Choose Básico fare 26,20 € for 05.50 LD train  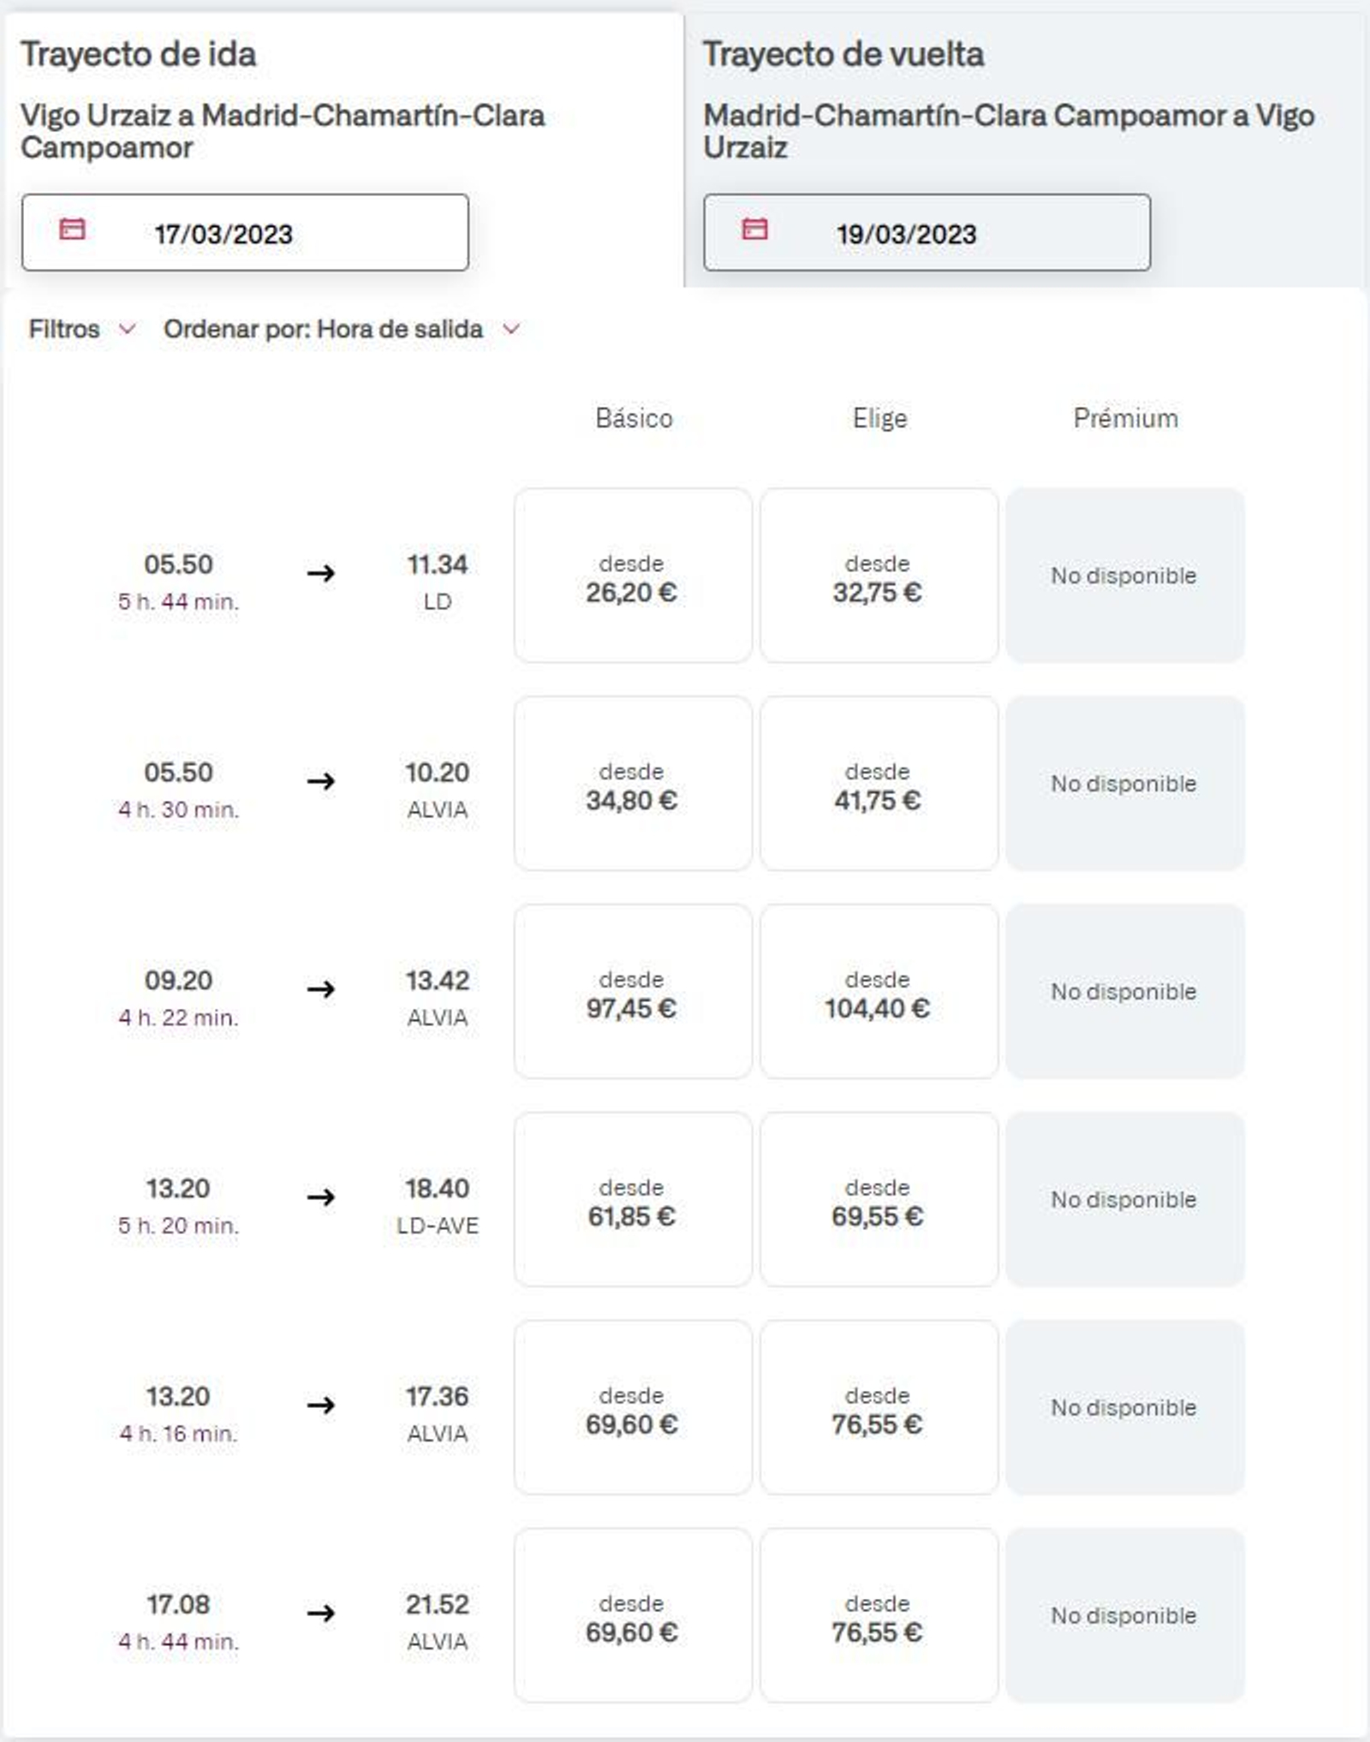(x=633, y=576)
